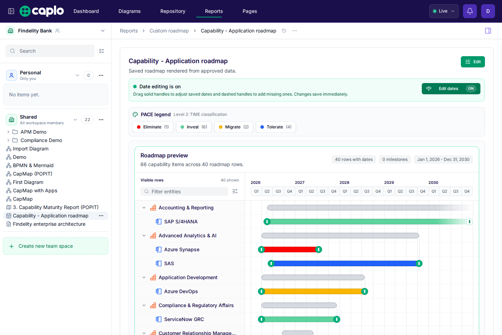502x335 pixels.
Task: Go to the Dashboard tab
Action: 86,11
